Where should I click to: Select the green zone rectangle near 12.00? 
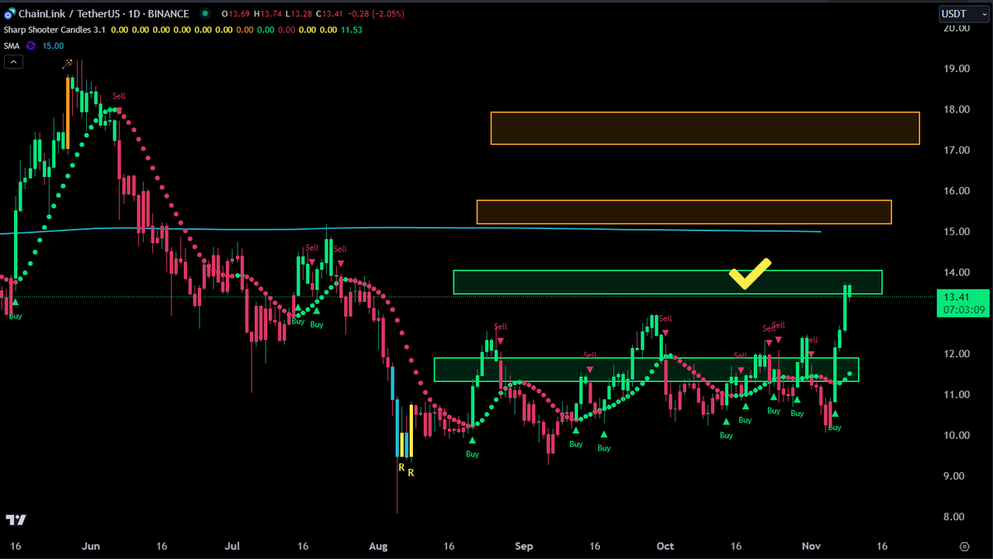click(x=646, y=370)
